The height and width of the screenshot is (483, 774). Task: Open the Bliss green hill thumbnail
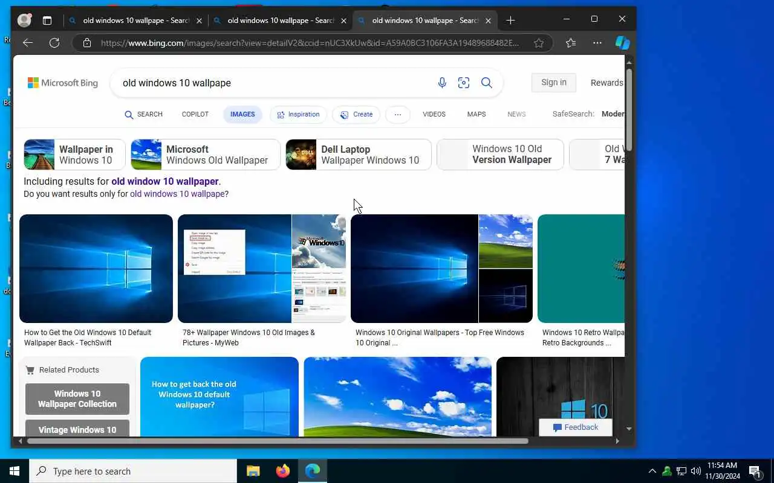pos(397,397)
